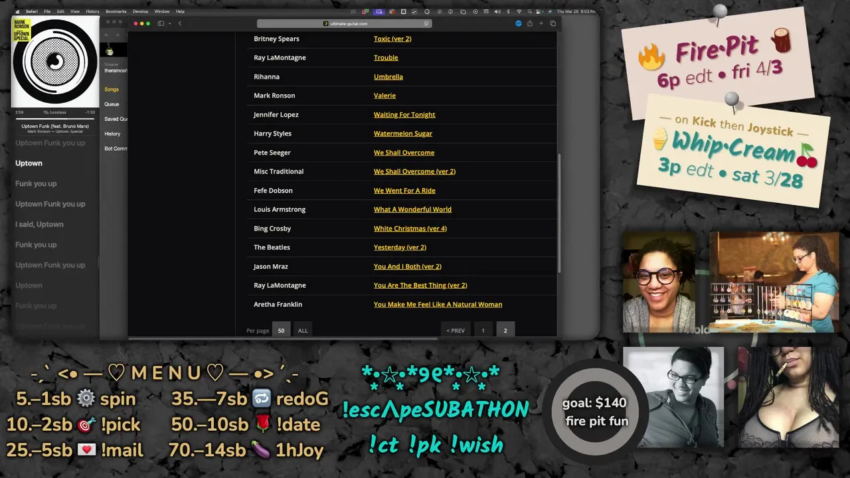Click back arrow in the background window

[107, 35]
